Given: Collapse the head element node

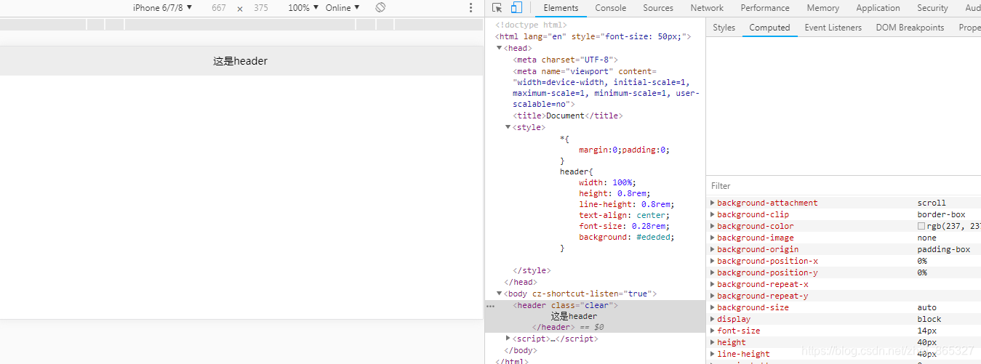Looking at the screenshot, I should point(500,49).
